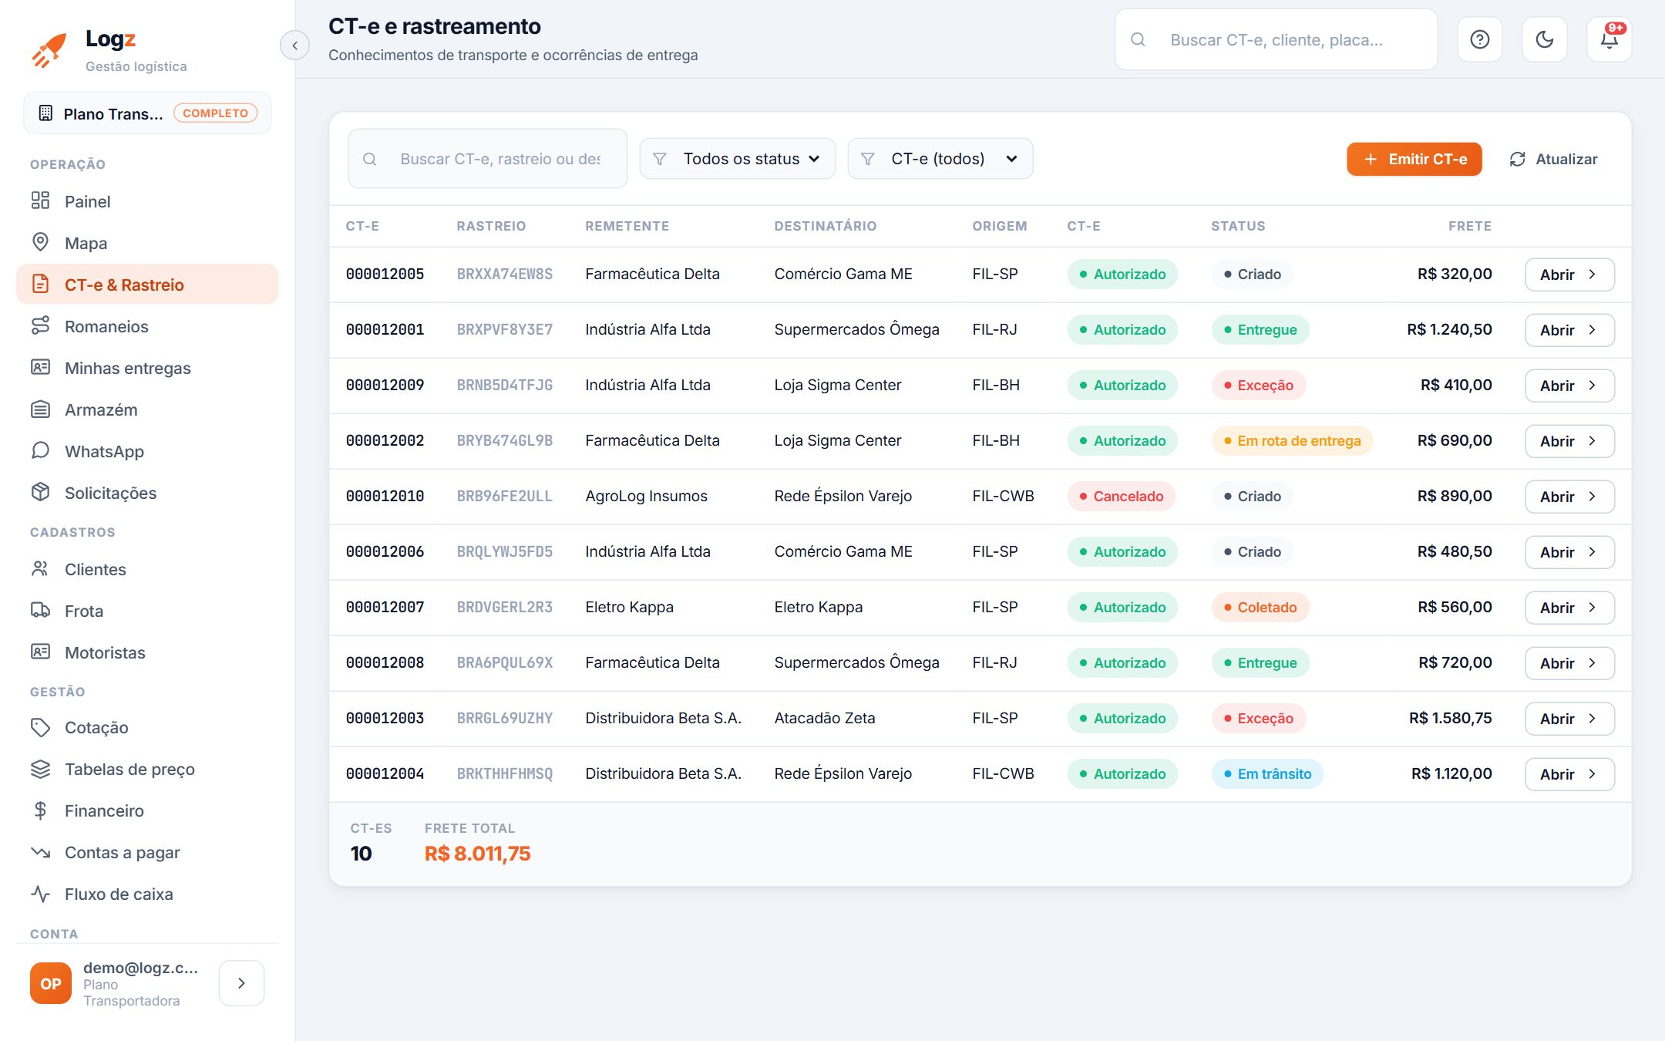1665x1041 pixels.
Task: Open the Todos os status dropdown
Action: 738,159
